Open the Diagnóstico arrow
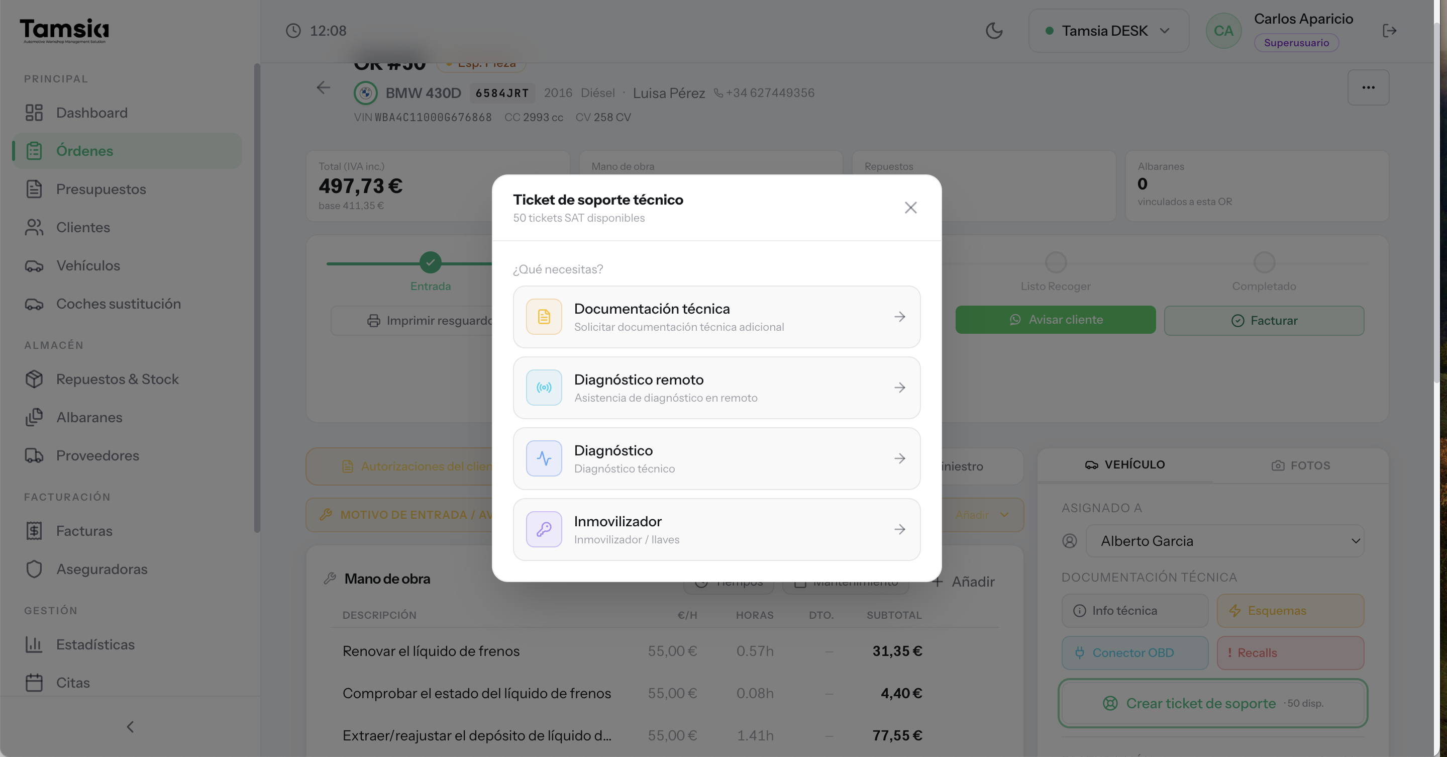1447x757 pixels. 900,458
